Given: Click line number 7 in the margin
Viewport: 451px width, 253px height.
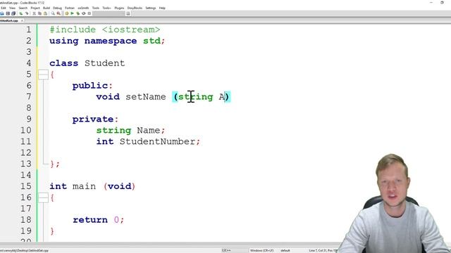Looking at the screenshot, I should [28, 97].
